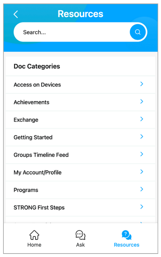Click the magnifier search button
This screenshot has width=161, height=257.
tap(137, 32)
